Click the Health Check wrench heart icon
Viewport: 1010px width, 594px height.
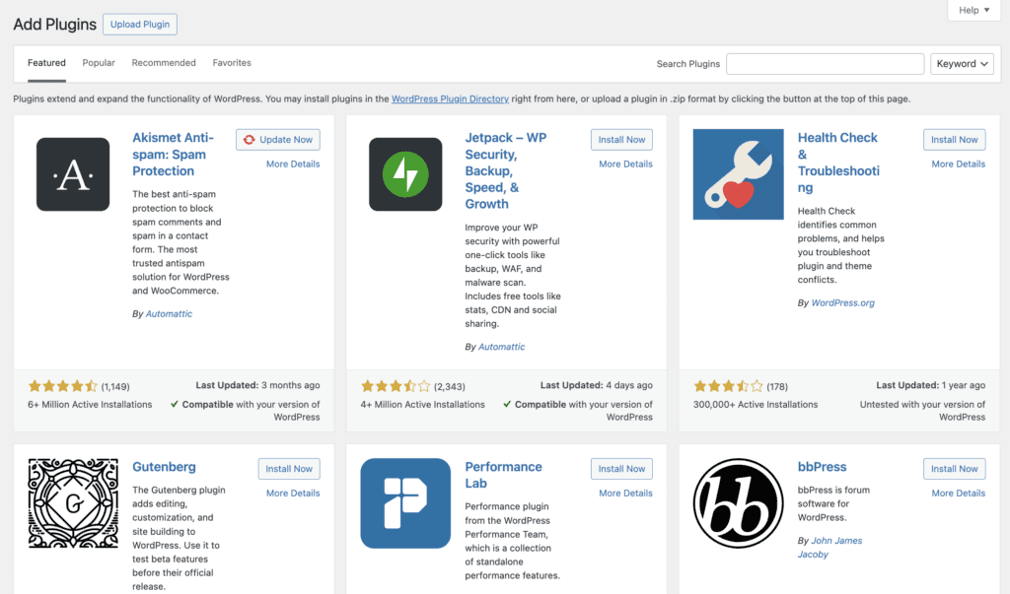[738, 174]
